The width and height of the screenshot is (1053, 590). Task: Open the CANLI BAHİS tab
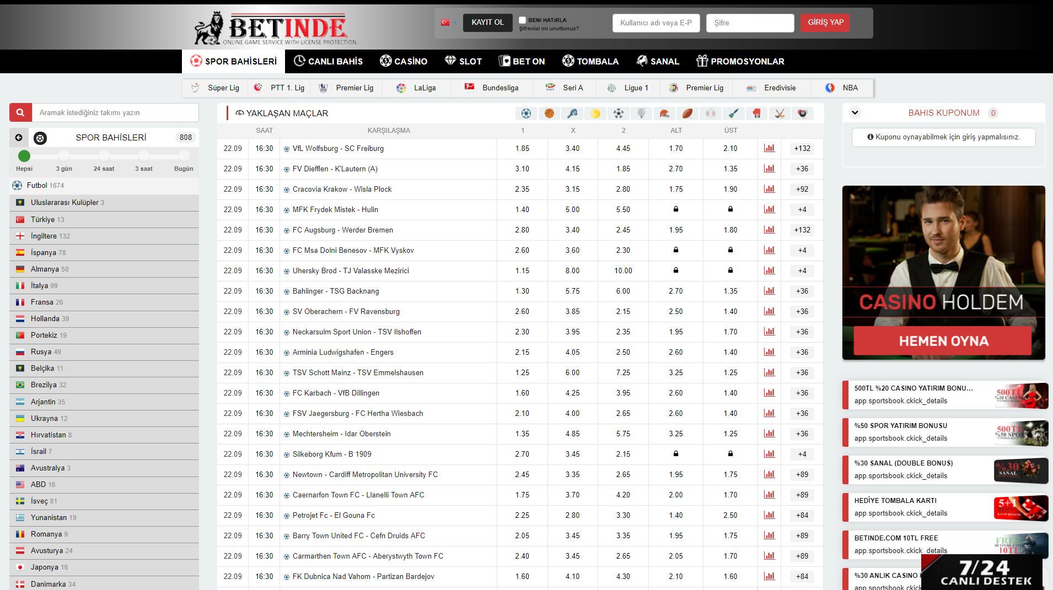click(328, 61)
